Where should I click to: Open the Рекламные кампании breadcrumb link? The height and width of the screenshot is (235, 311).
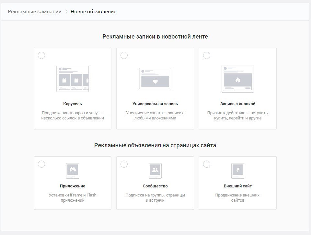click(35, 12)
